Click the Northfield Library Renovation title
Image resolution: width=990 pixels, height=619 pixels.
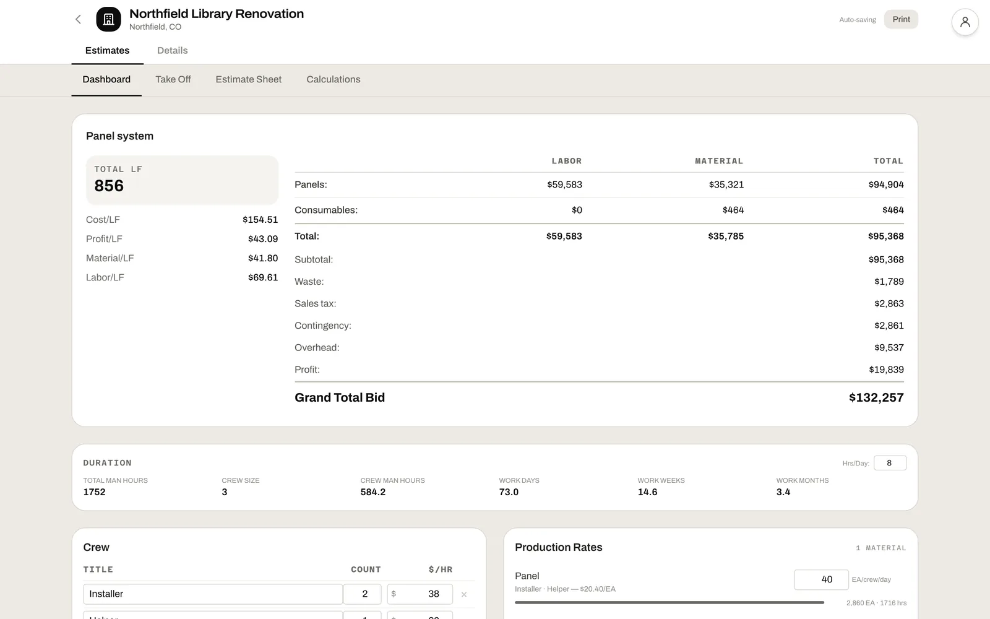[x=217, y=14]
